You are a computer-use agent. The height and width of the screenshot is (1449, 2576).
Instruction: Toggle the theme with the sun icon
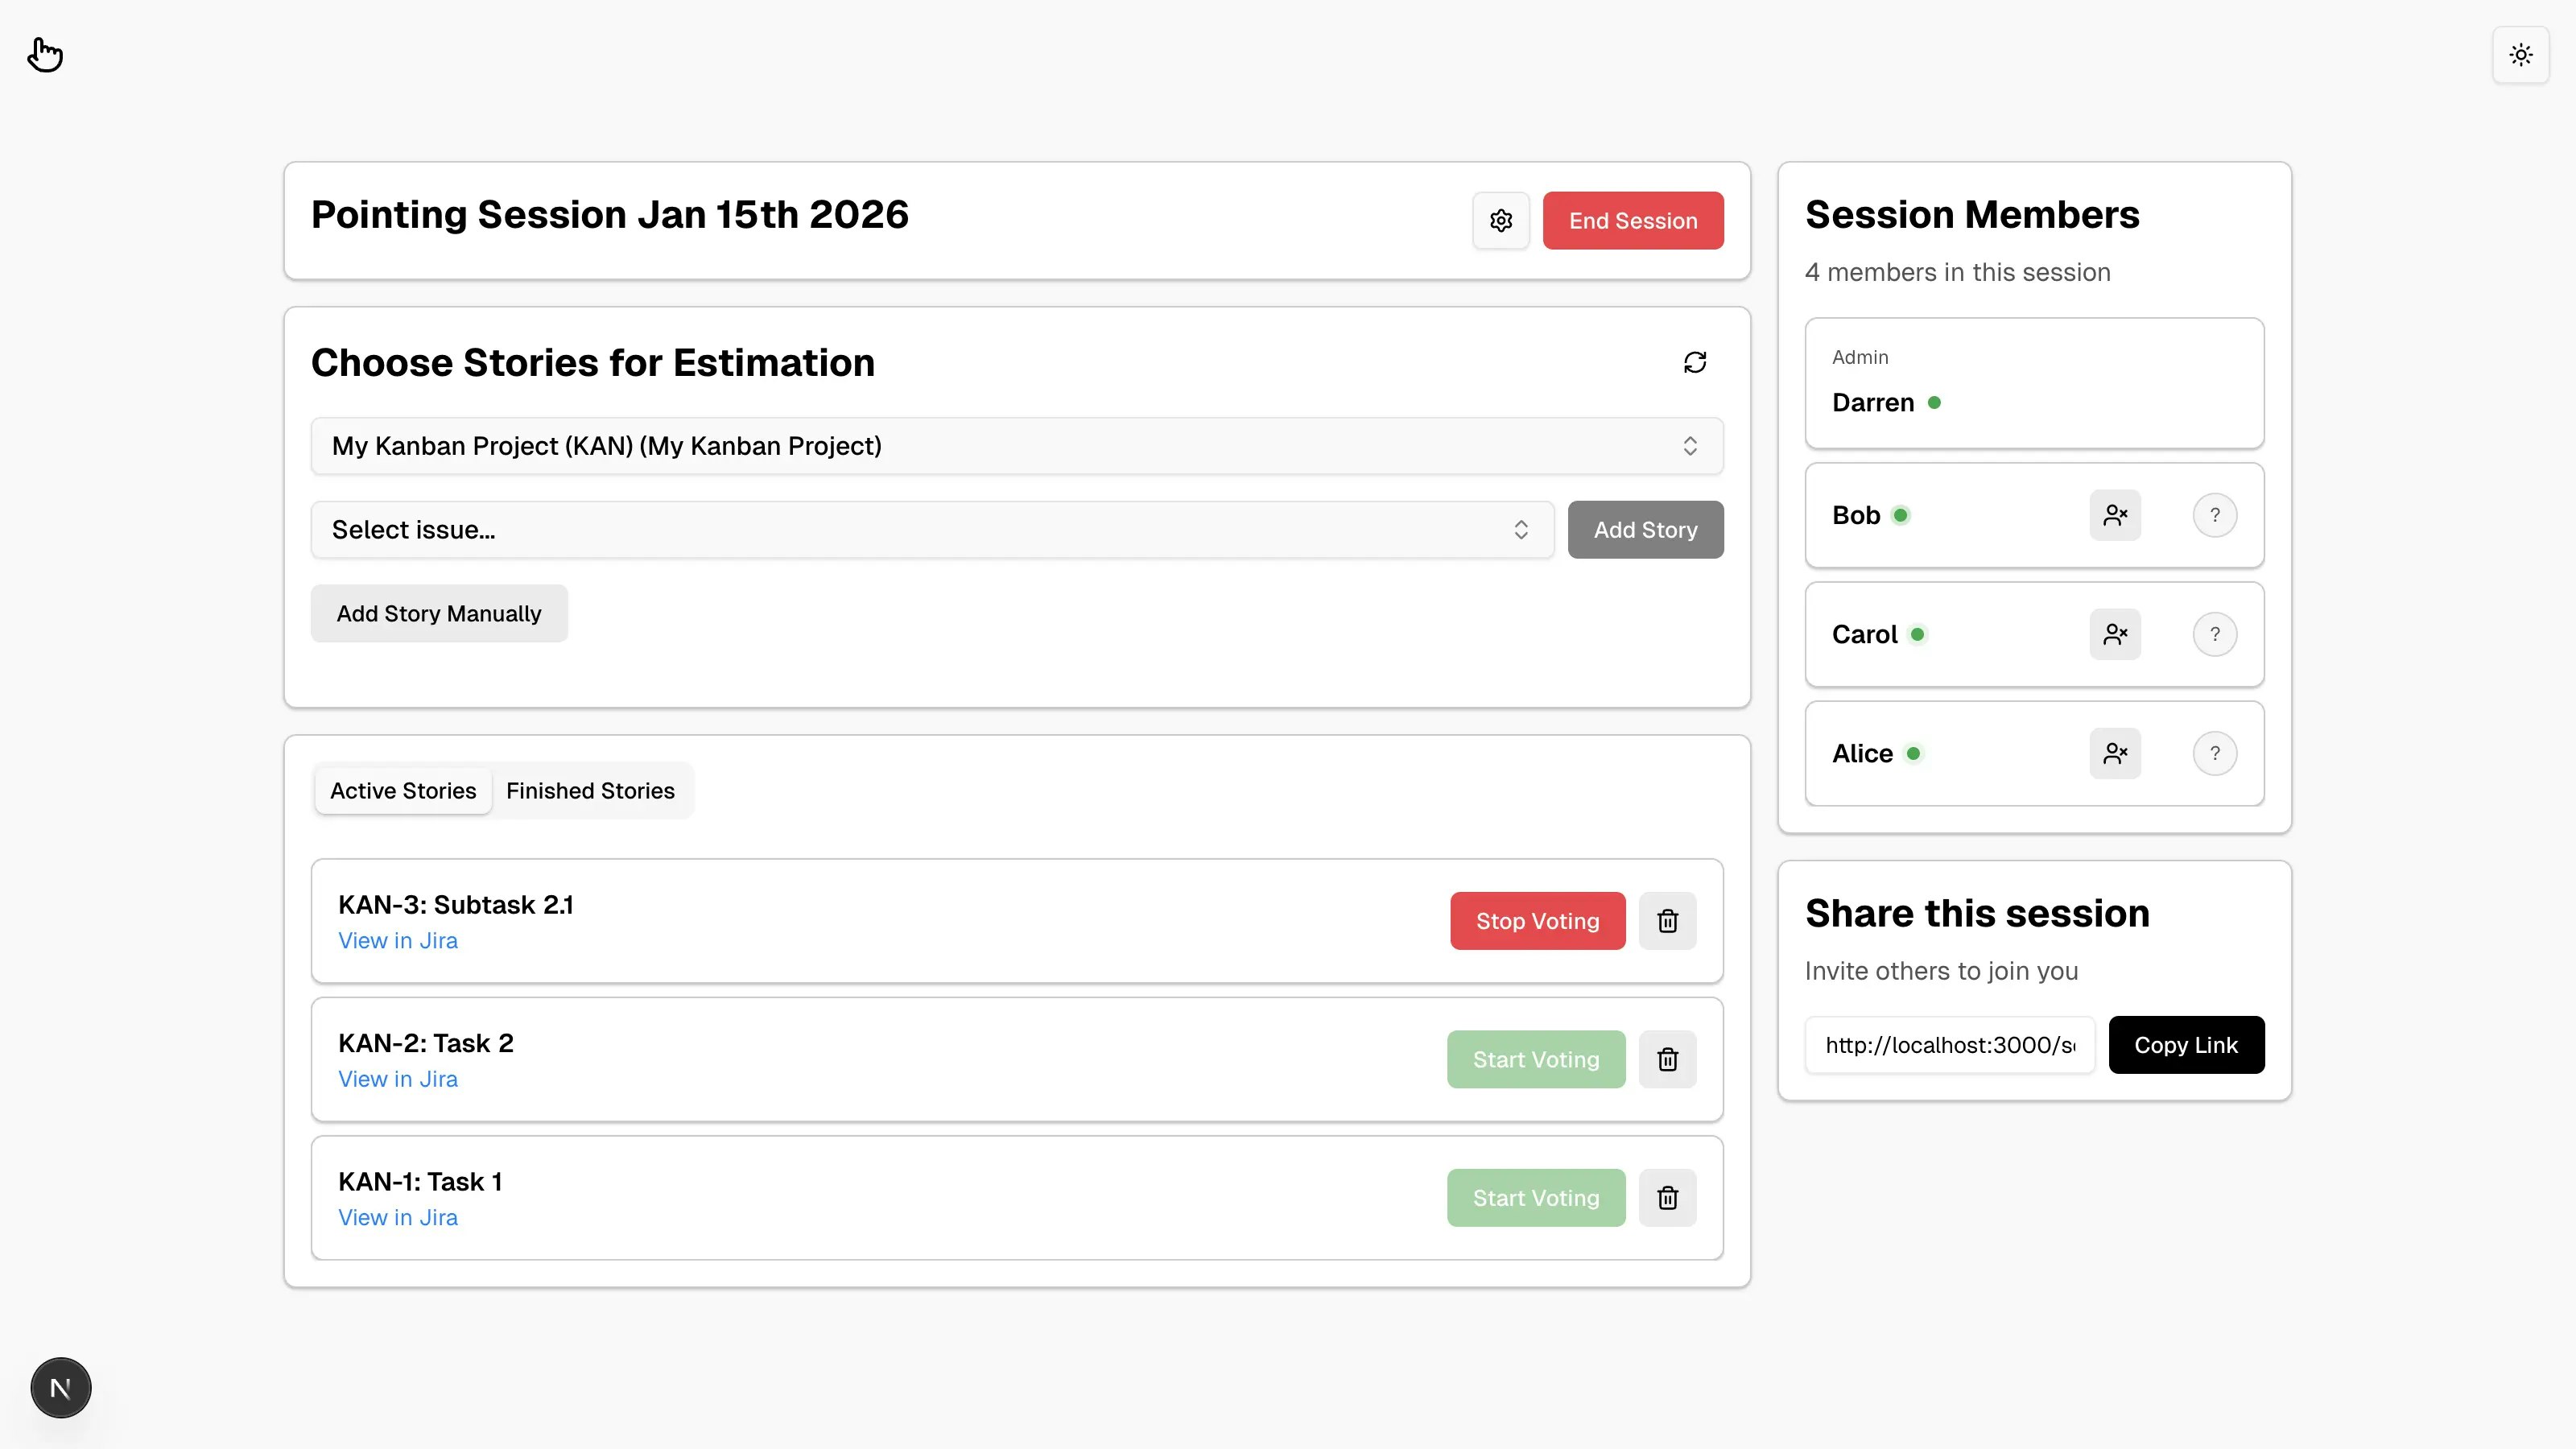(x=2521, y=55)
